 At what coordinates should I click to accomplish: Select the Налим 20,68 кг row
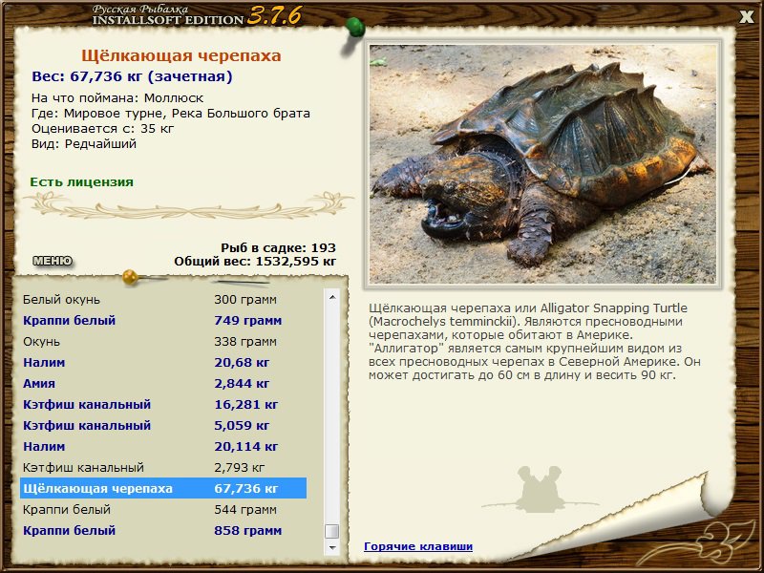[x=163, y=362]
